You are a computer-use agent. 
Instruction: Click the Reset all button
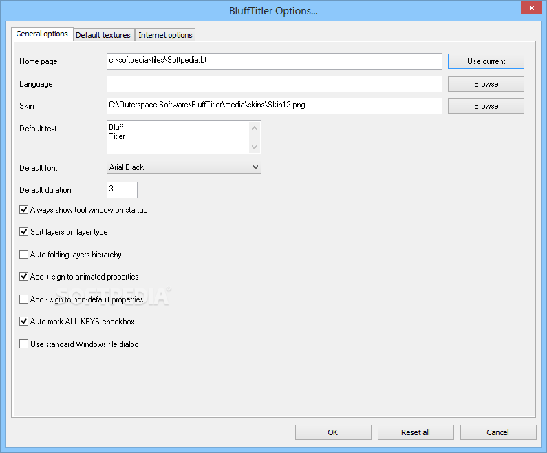(416, 432)
